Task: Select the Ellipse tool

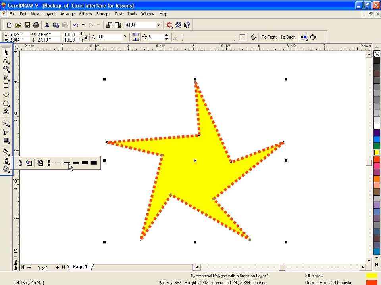Action: tap(6, 95)
